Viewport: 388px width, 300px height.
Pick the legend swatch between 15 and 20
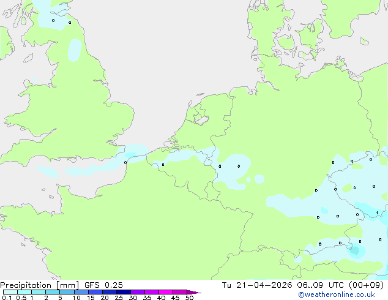click(x=95, y=292)
